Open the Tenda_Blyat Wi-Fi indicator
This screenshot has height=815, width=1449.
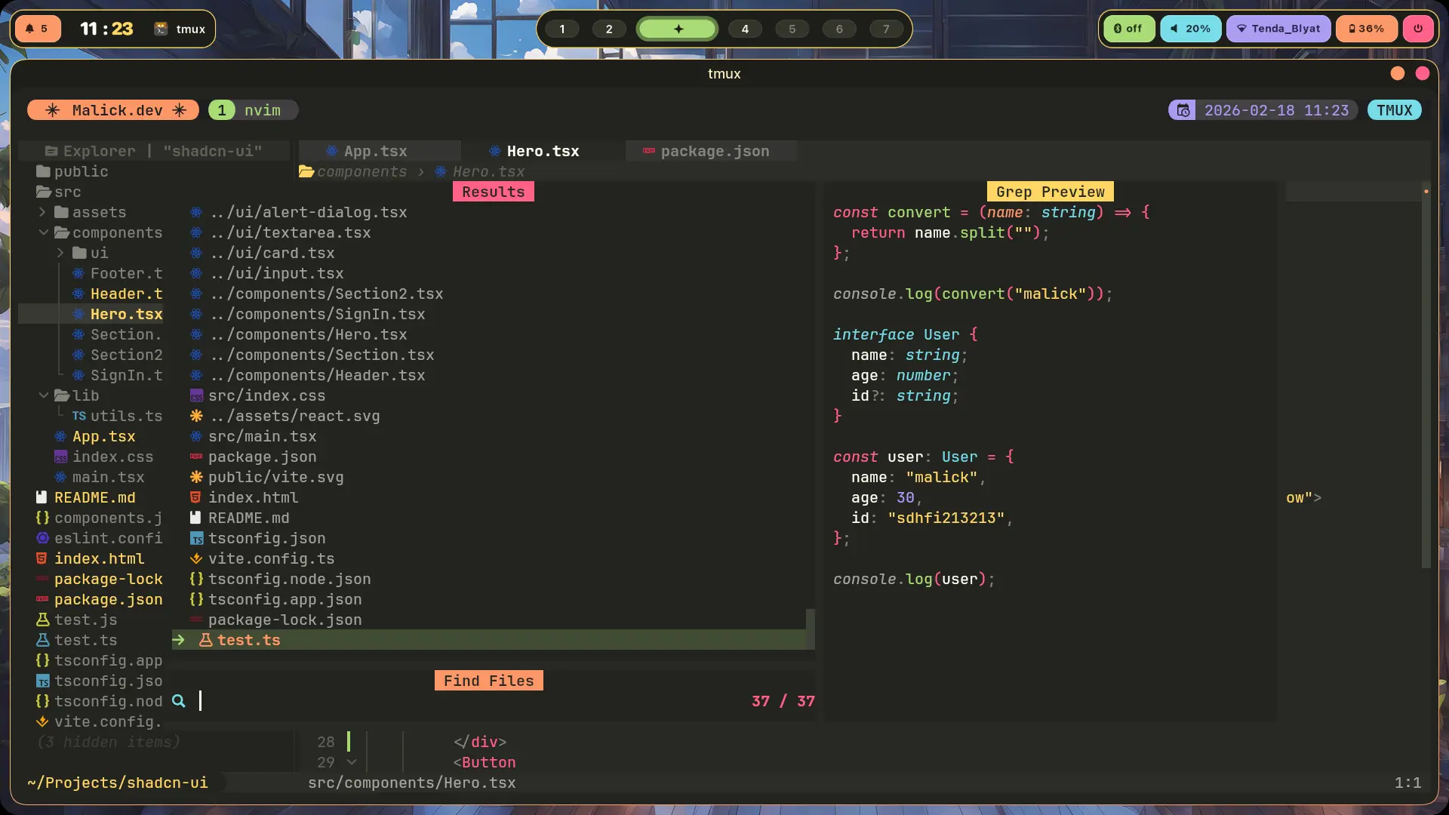pos(1278,29)
